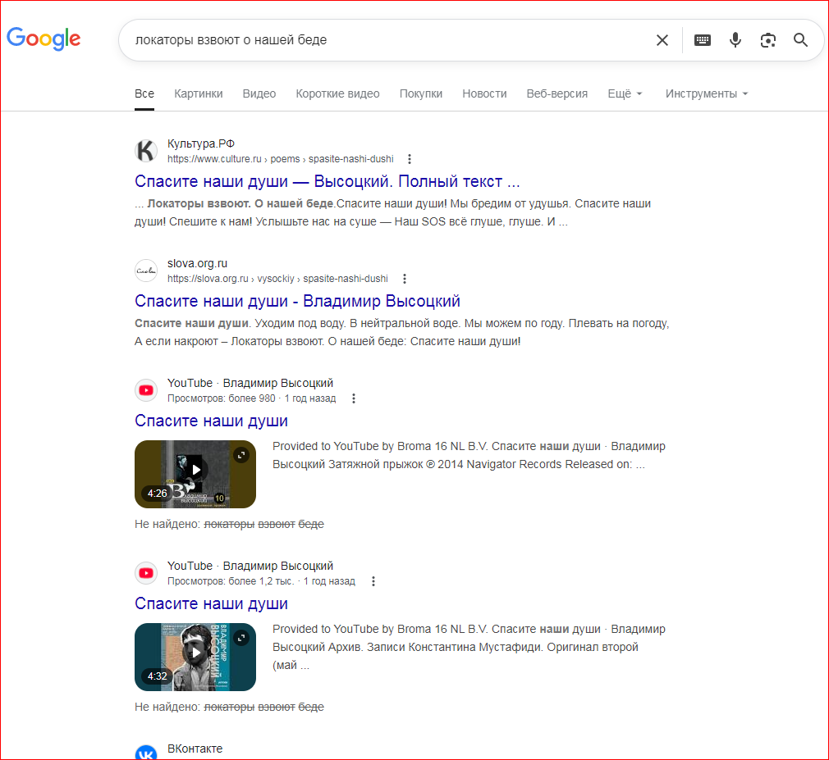
Task: Open three-dot menu for first YouTube result
Action: click(x=354, y=398)
